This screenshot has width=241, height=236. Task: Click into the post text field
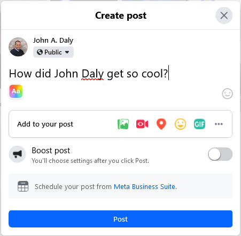[120, 74]
